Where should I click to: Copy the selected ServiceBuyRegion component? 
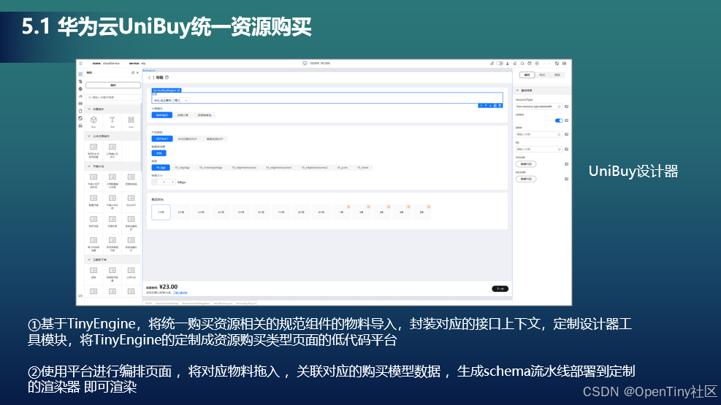495,106
